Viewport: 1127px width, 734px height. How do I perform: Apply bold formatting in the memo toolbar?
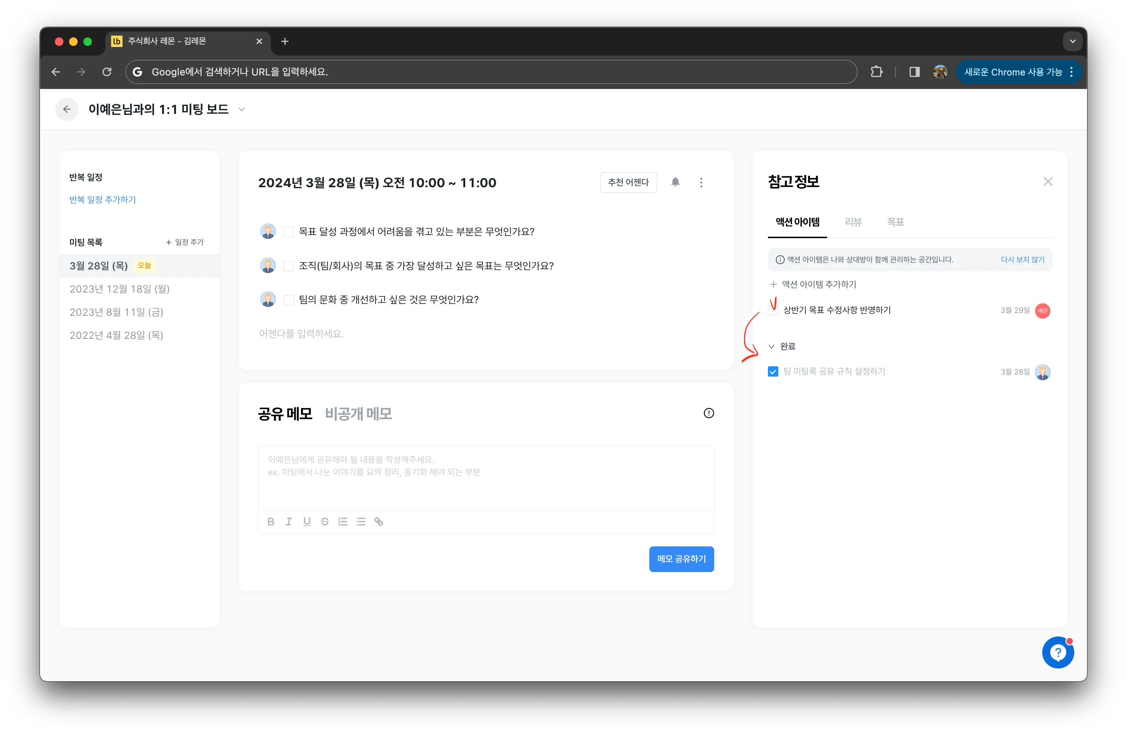(271, 521)
